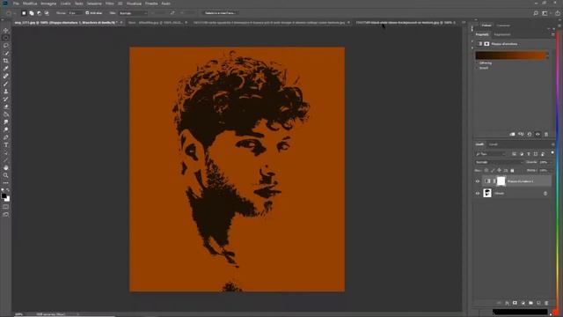Toggle adjustment visibility eye in Properties
The width and height of the screenshot is (563, 317).
tap(537, 134)
